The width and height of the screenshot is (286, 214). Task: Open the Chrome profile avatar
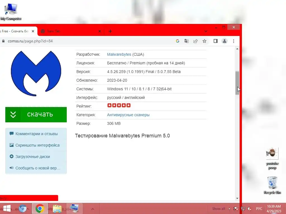pos(225,41)
